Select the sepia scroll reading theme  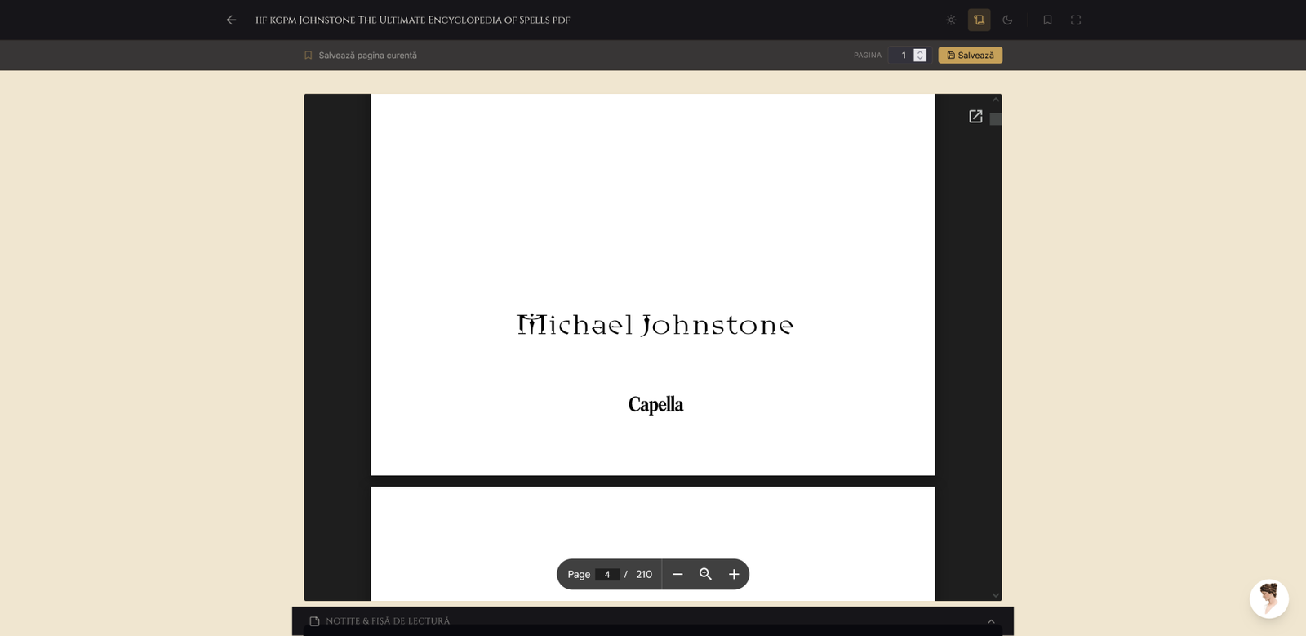click(x=979, y=20)
